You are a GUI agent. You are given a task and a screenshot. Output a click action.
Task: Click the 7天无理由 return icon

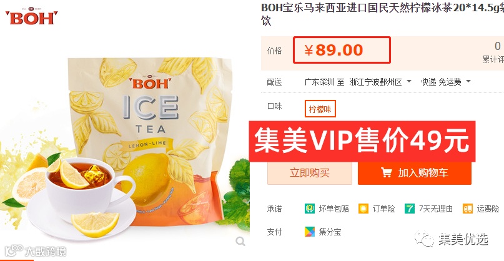(x=410, y=209)
